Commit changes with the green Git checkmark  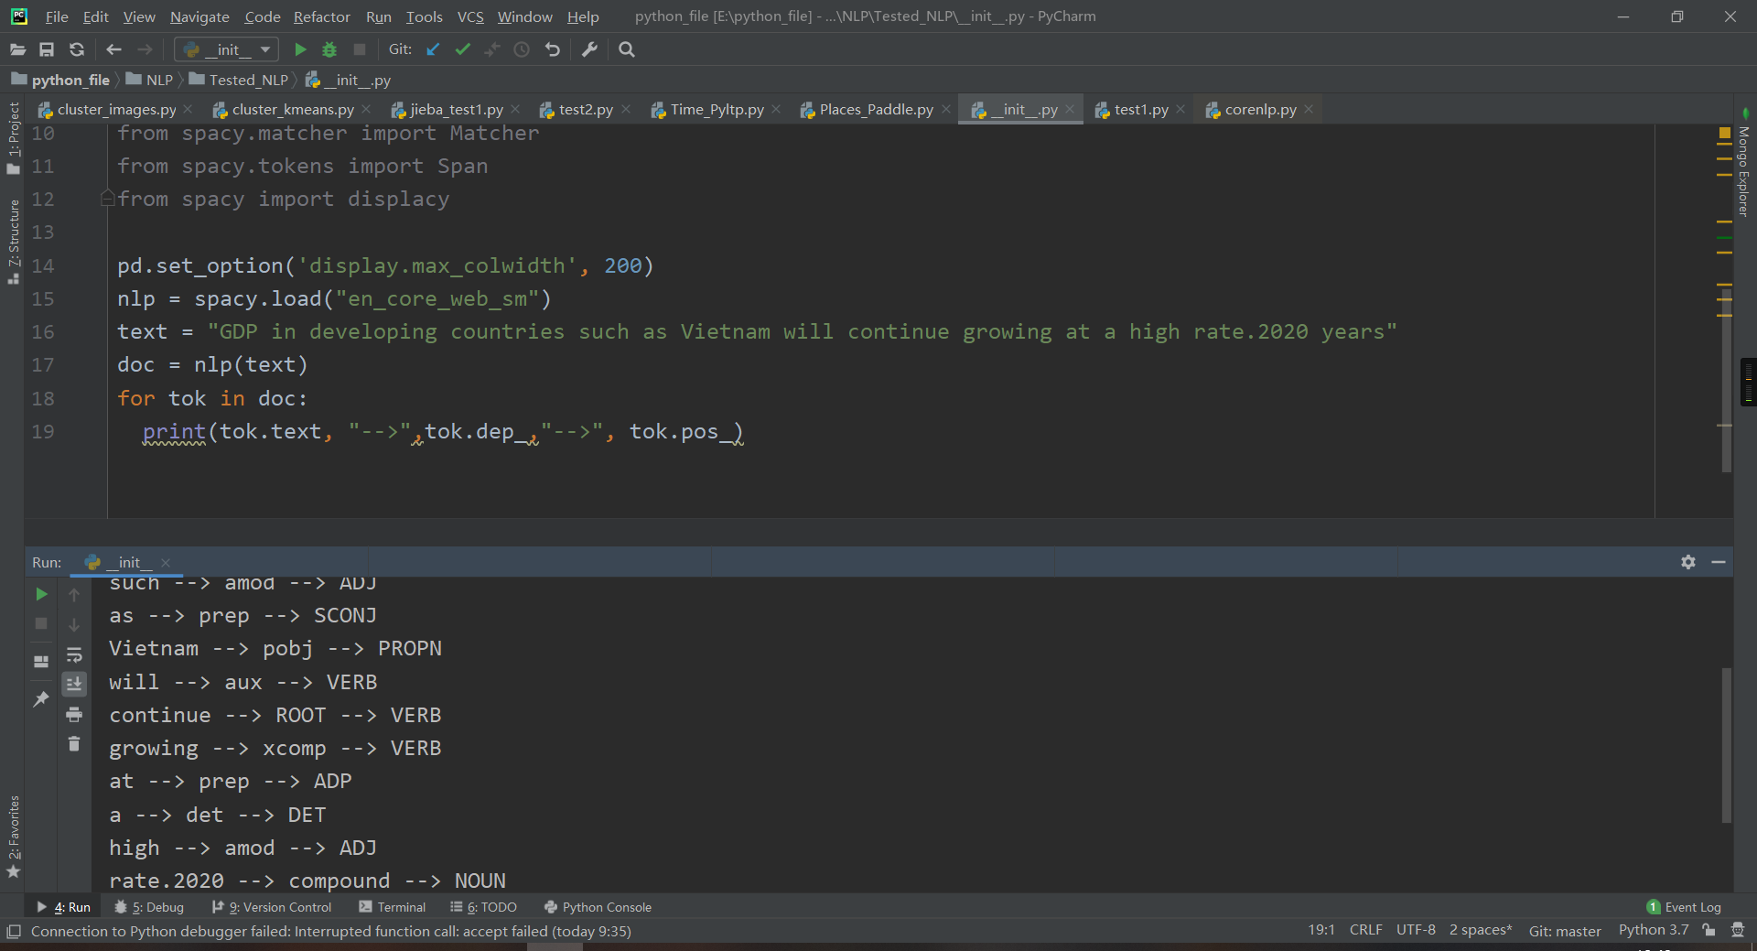[x=463, y=49]
